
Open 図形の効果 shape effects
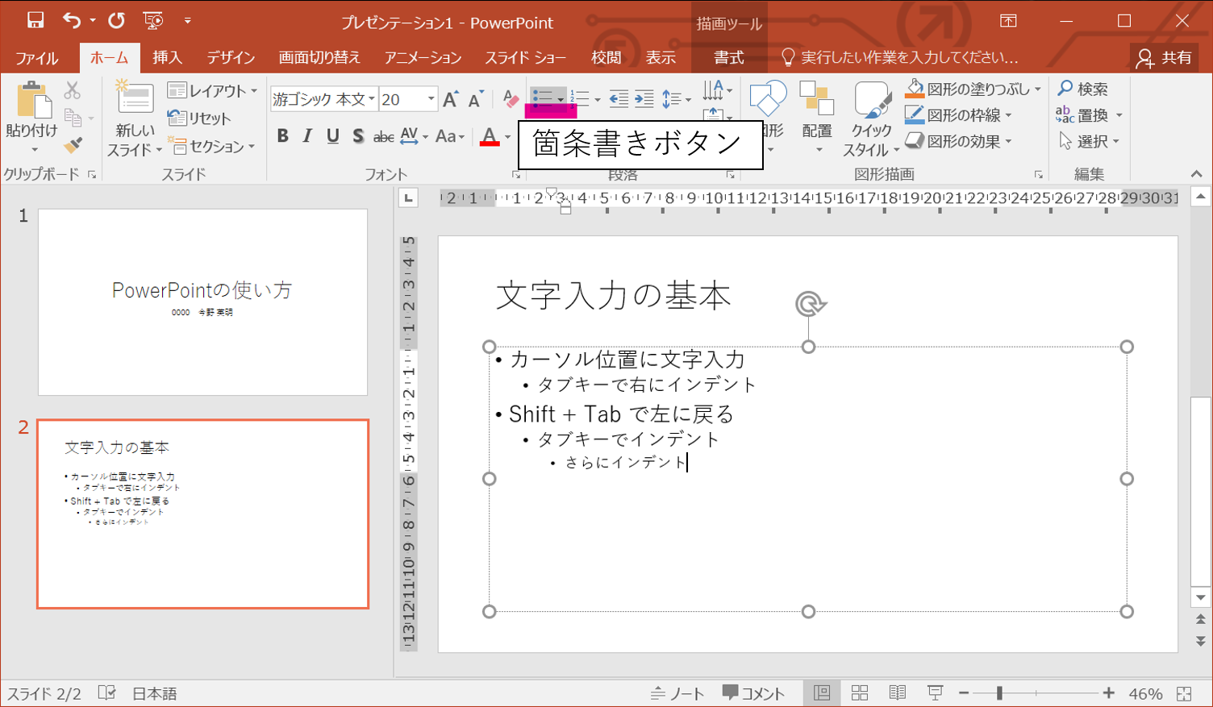pyautogui.click(x=958, y=141)
